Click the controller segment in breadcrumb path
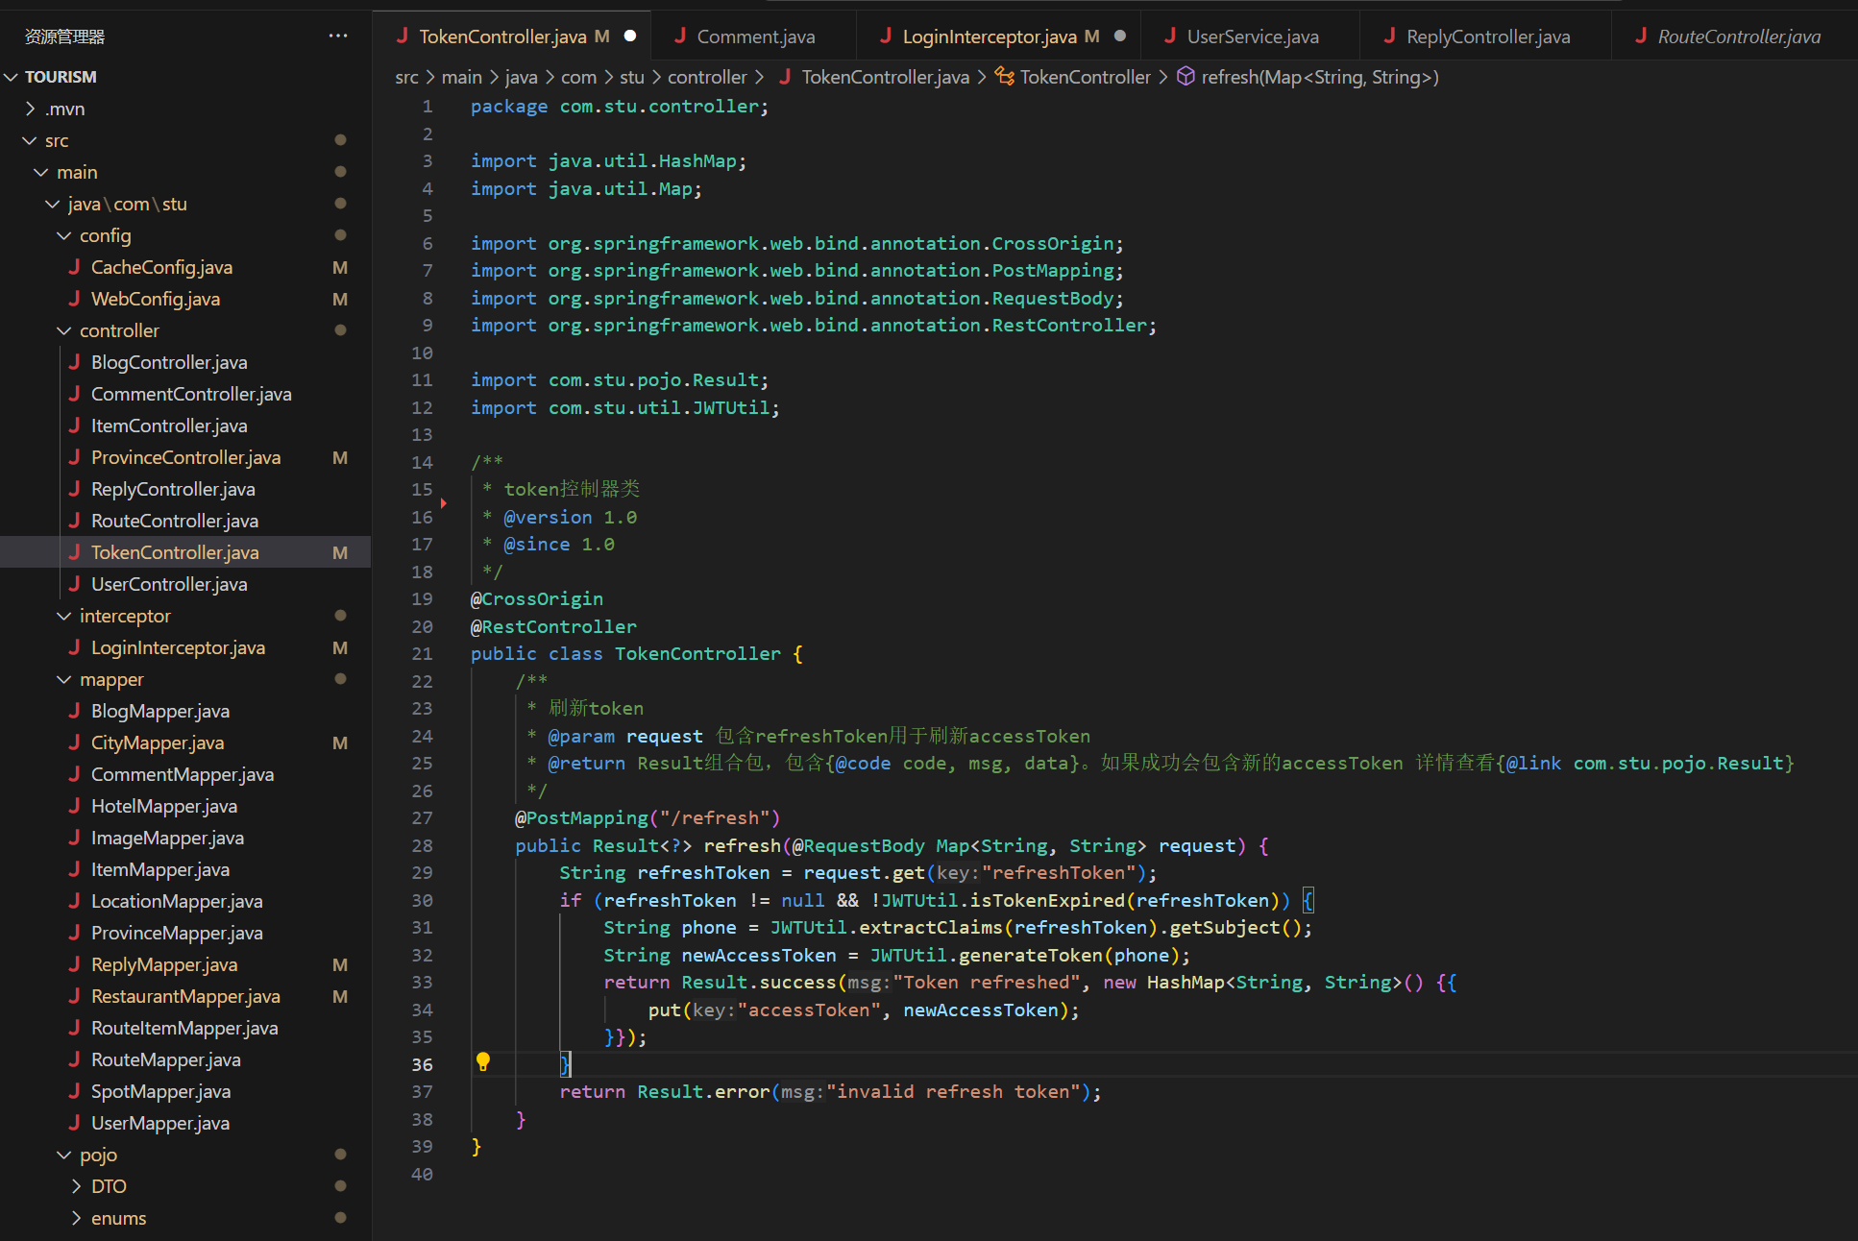 (x=707, y=77)
